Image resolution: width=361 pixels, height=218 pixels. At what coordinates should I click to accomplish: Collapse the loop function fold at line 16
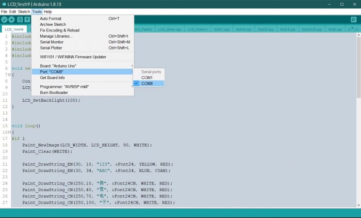click(9, 132)
